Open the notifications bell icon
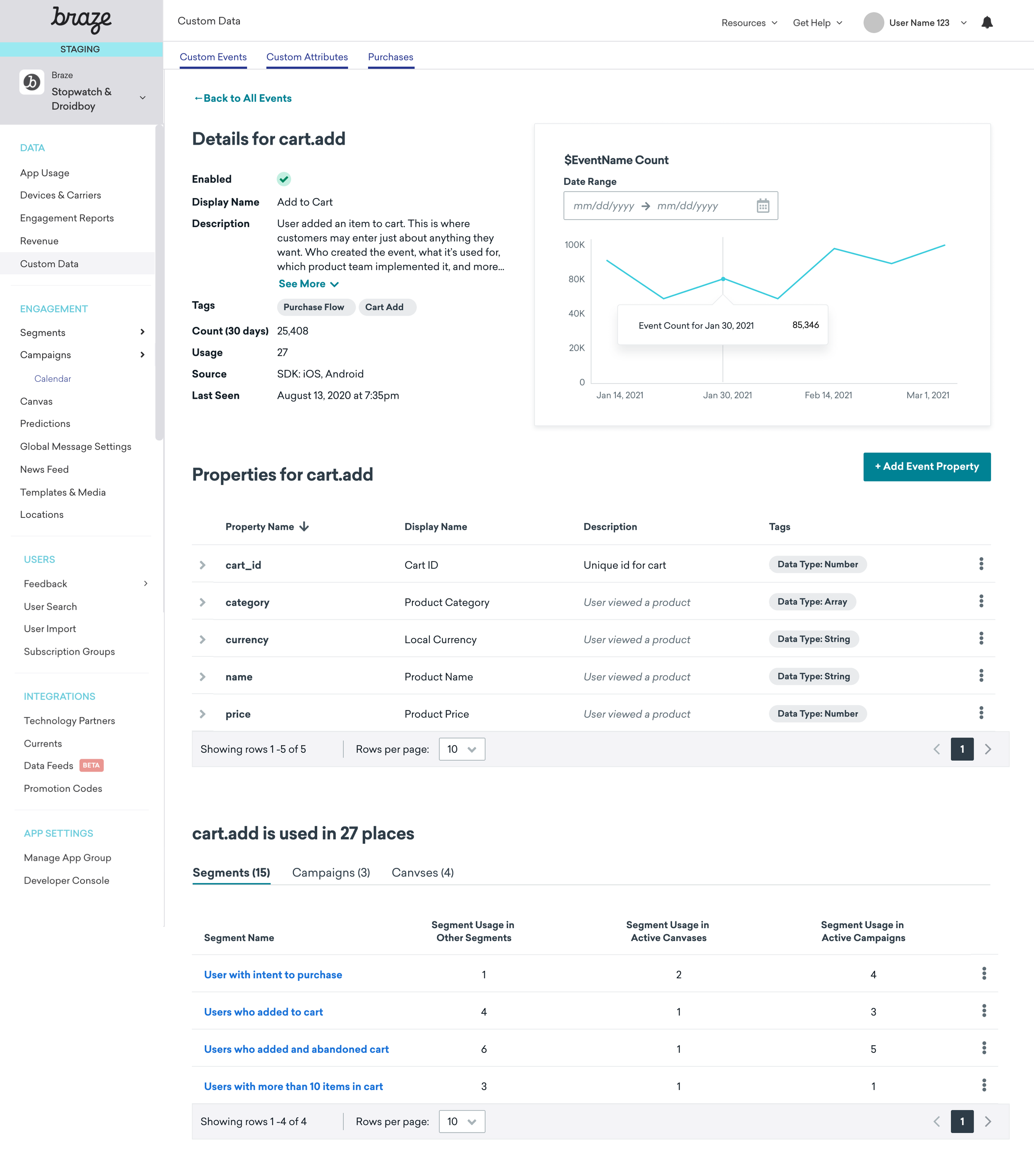This screenshot has width=1034, height=1171. 986,23
